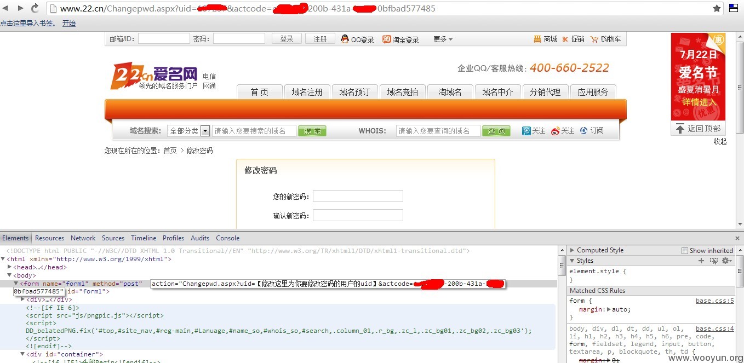This screenshot has height=363, width=744.
Task: Collapse the Styles section
Action: click(573, 261)
